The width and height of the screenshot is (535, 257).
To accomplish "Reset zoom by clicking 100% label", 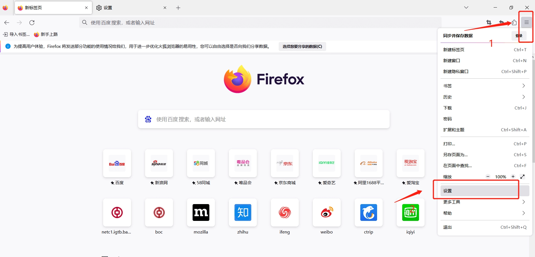I will point(500,177).
